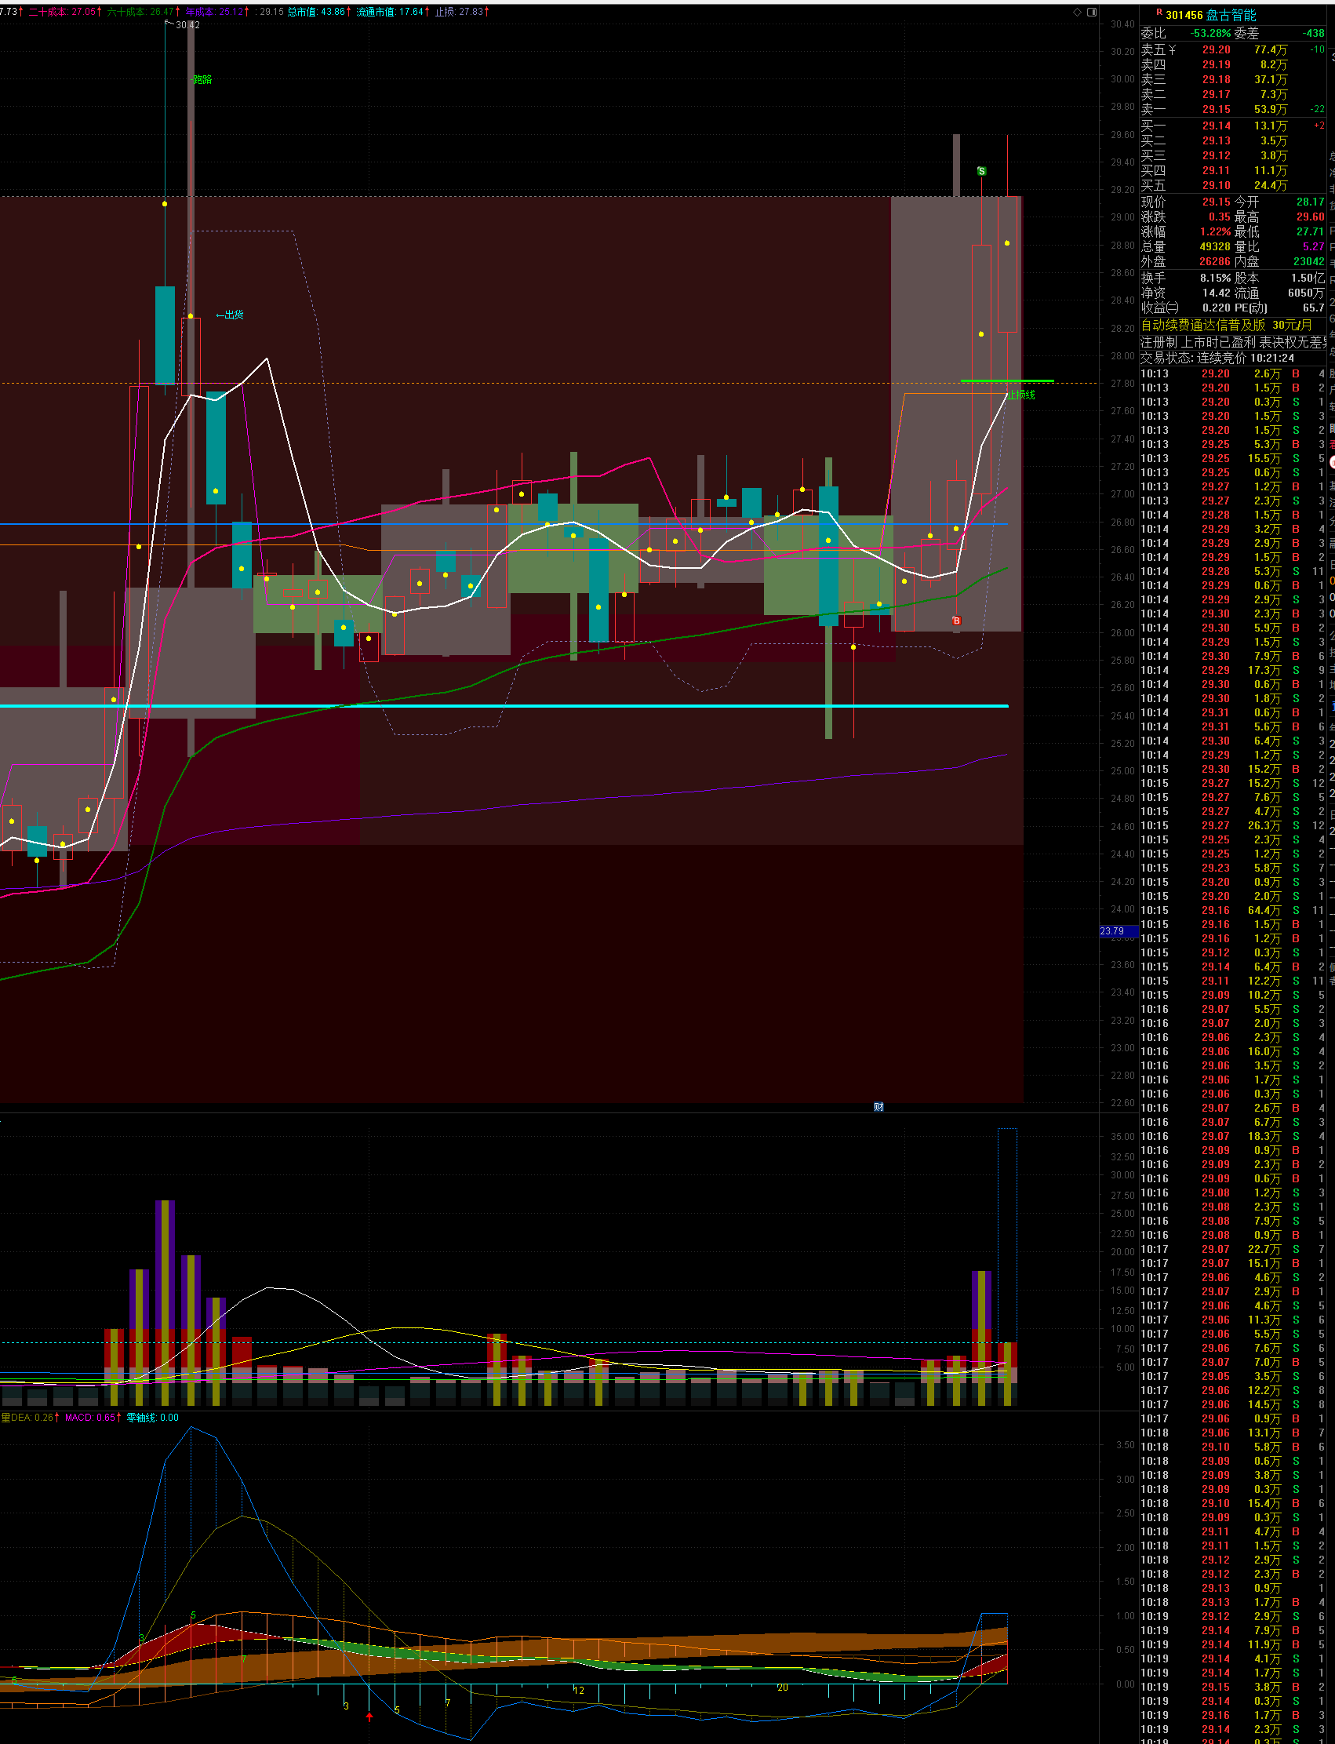Click the red arrow marker in MACD panel
Viewport: 1335px width, 1744px height.
tap(369, 1717)
